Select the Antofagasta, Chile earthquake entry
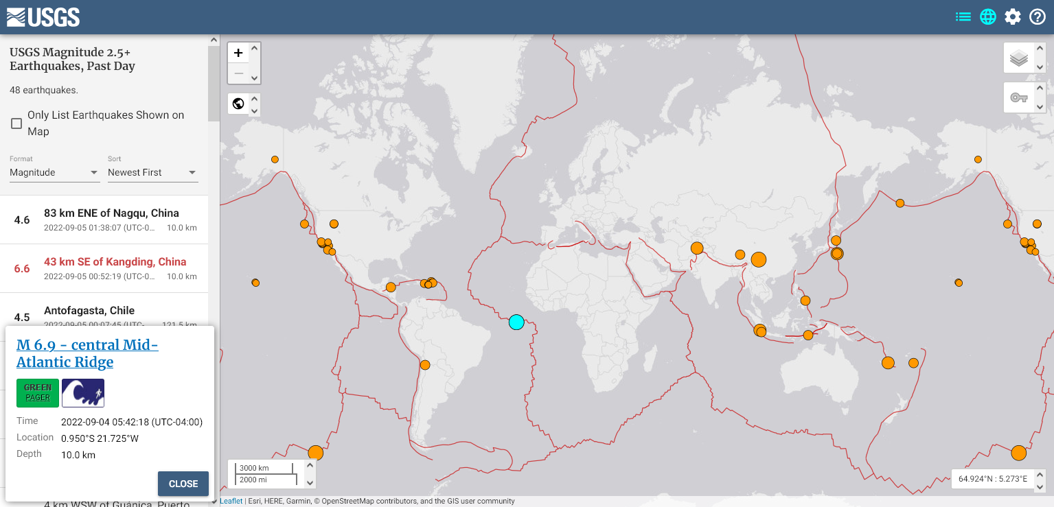Image resolution: width=1054 pixels, height=507 pixels. (104, 310)
